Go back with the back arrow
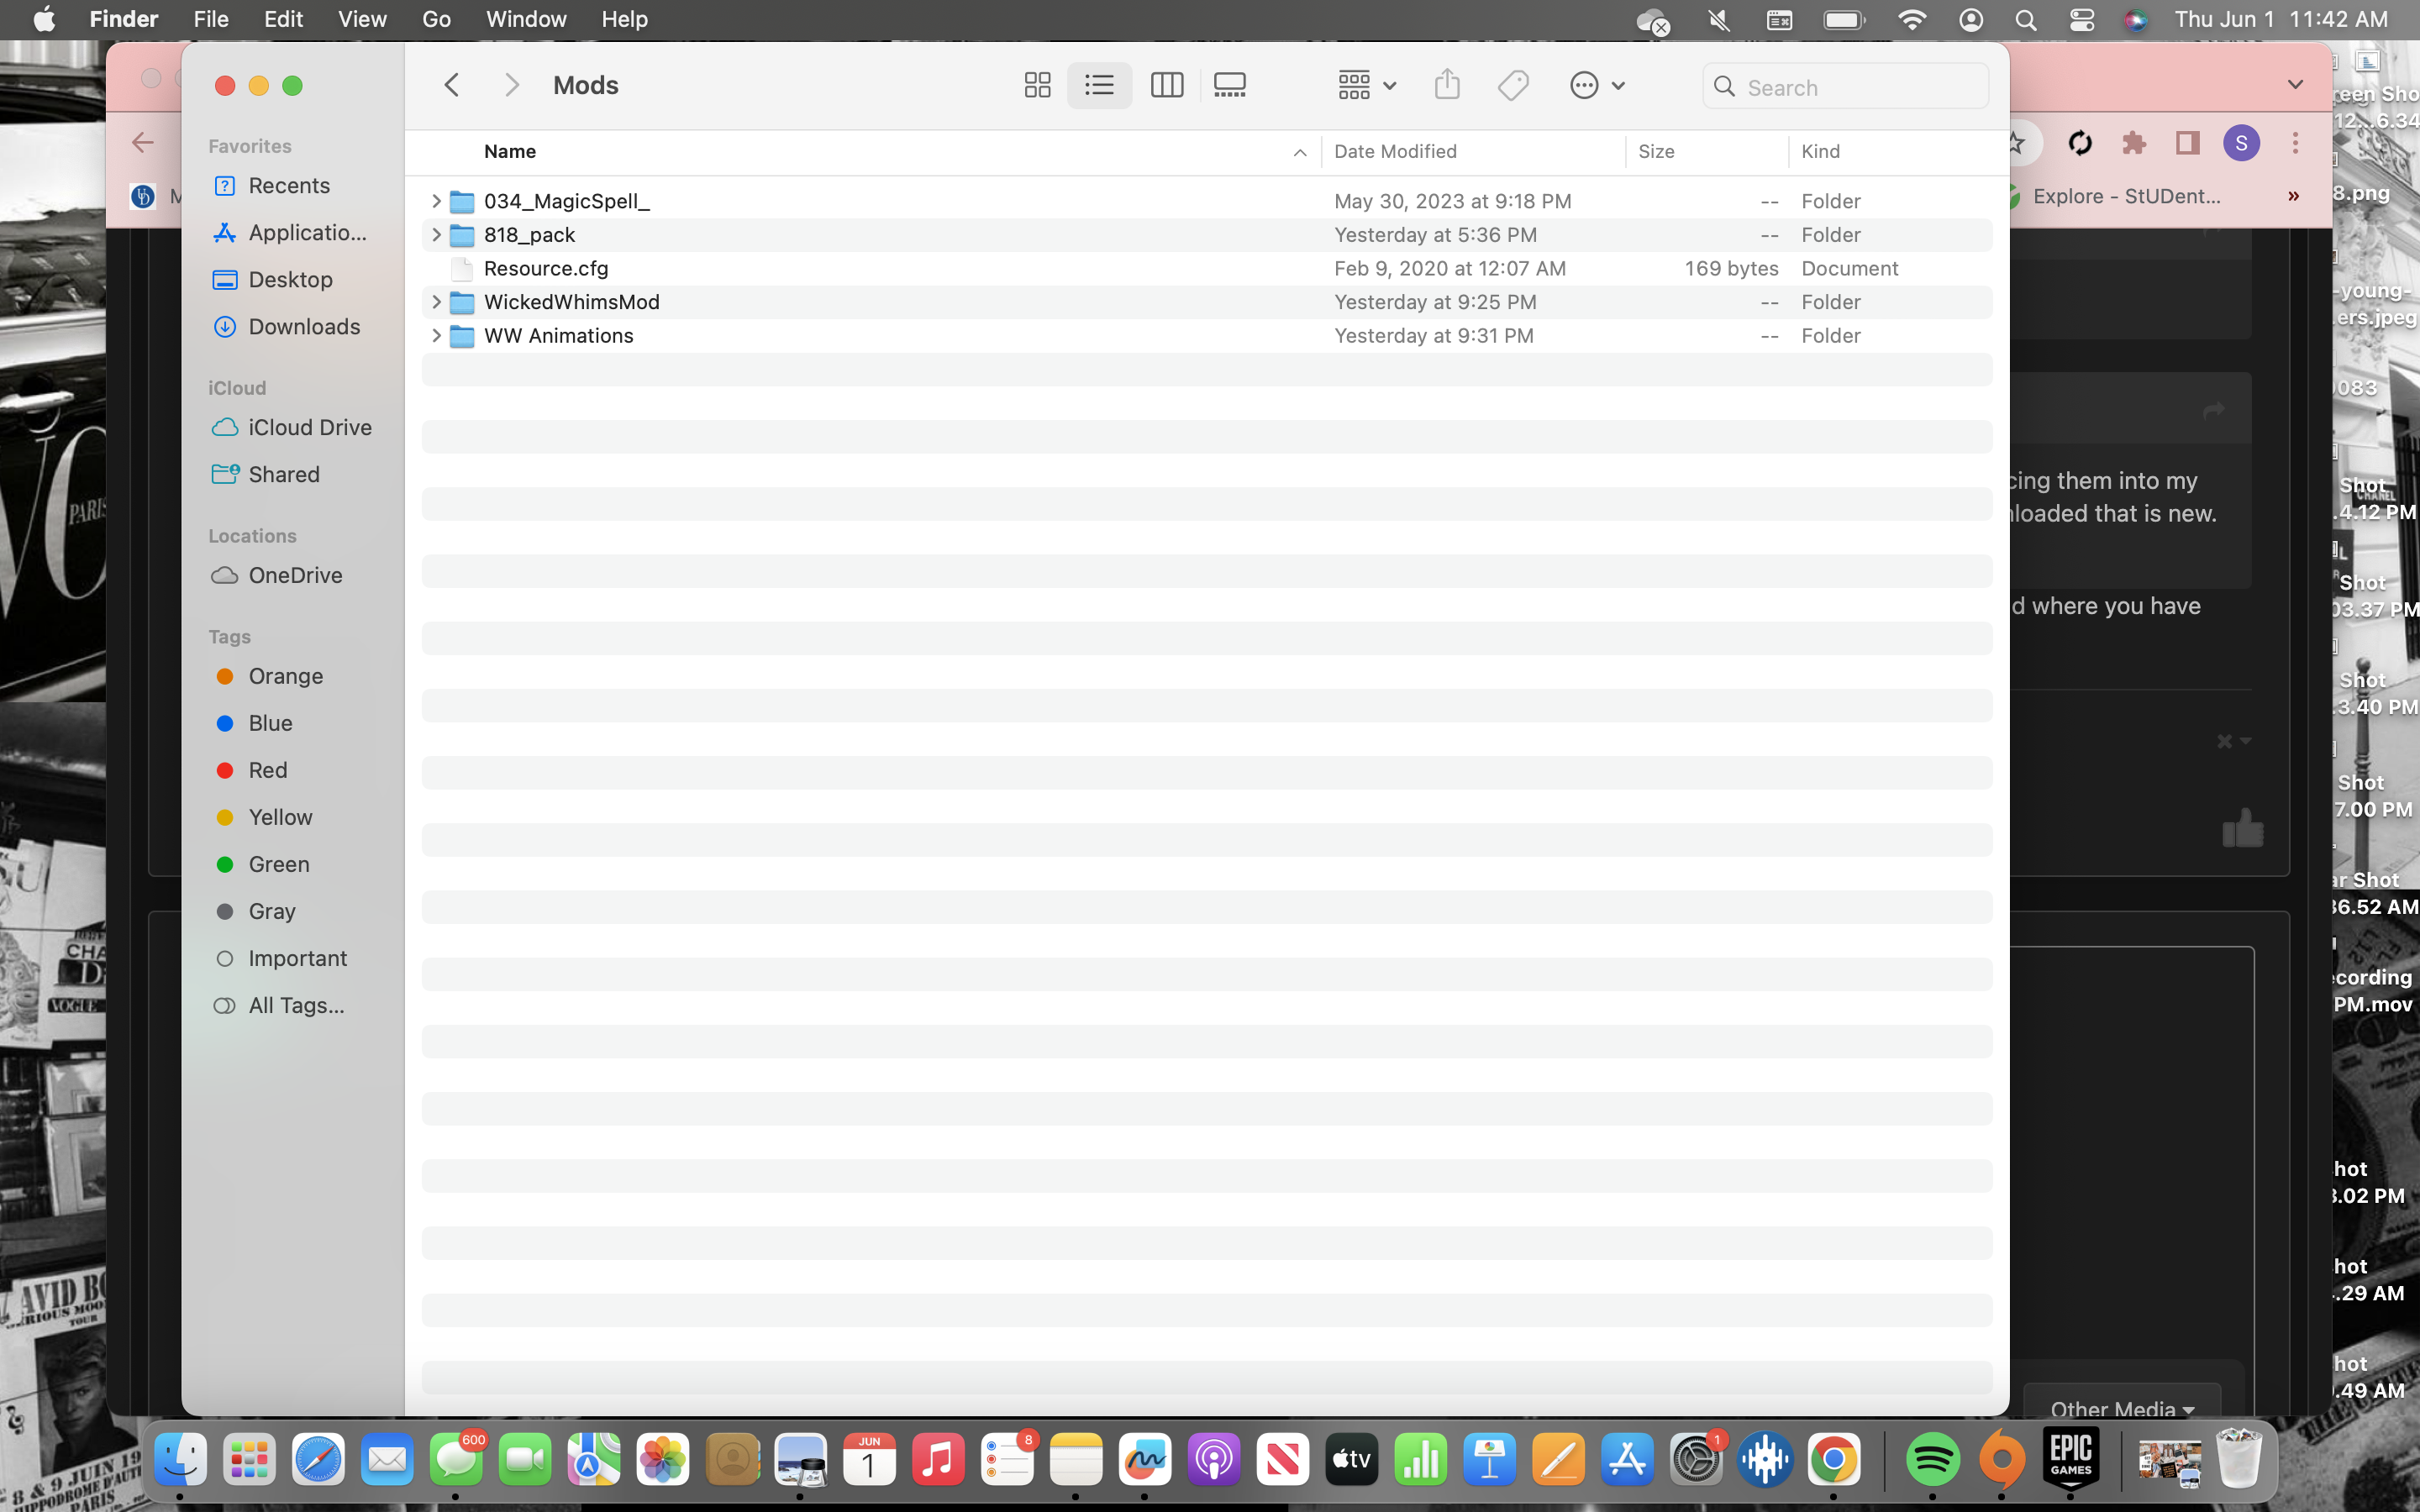The image size is (2420, 1512). pos(452,86)
